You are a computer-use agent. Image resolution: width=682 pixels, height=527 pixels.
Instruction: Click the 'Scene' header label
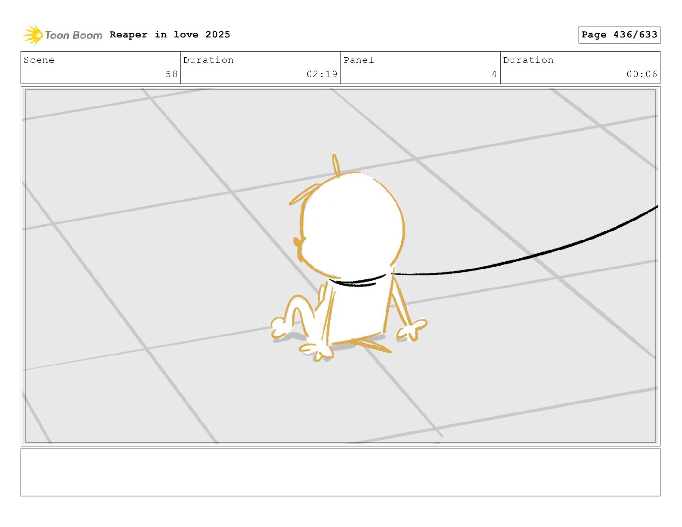point(39,60)
